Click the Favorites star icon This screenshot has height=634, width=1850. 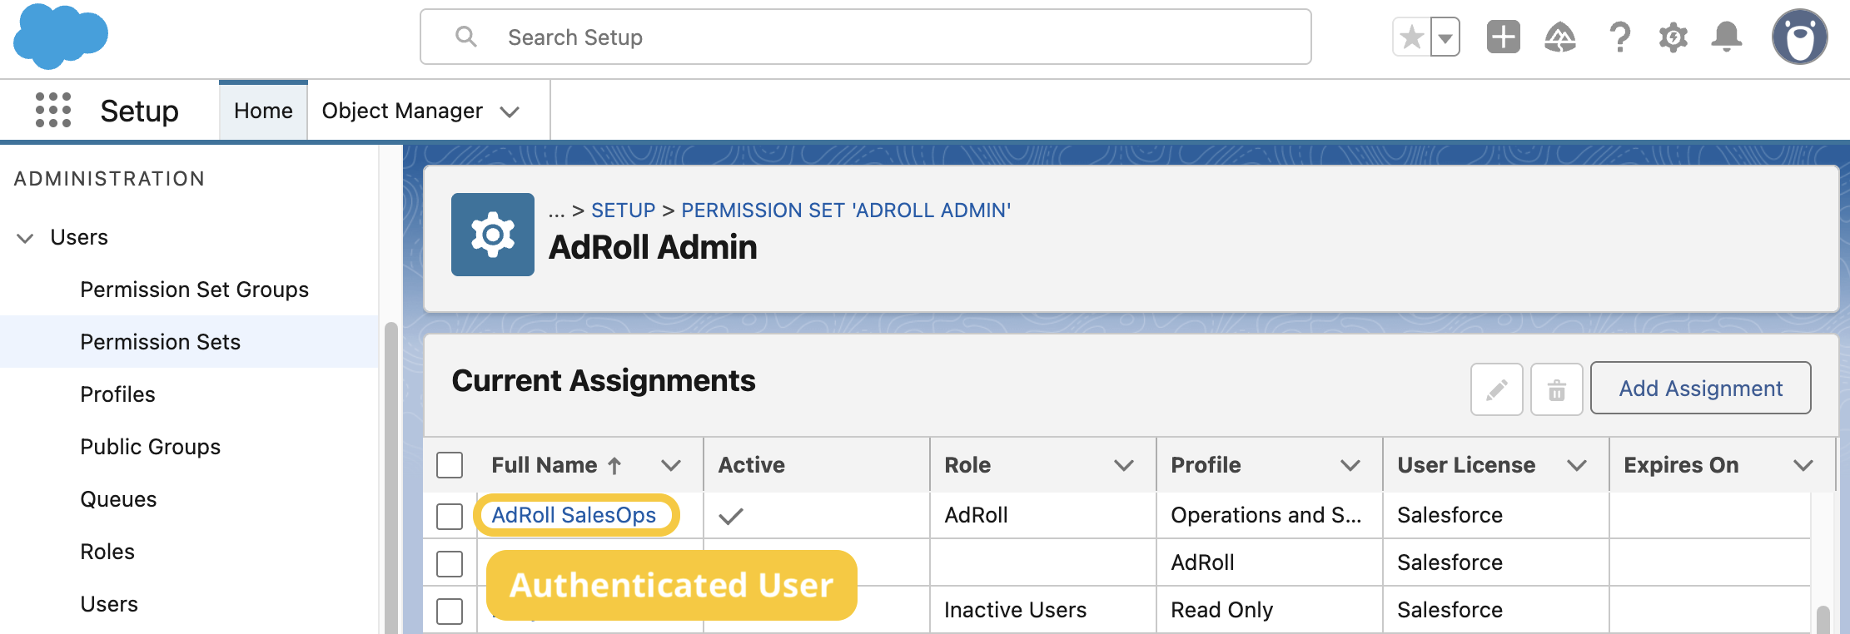tap(1412, 37)
